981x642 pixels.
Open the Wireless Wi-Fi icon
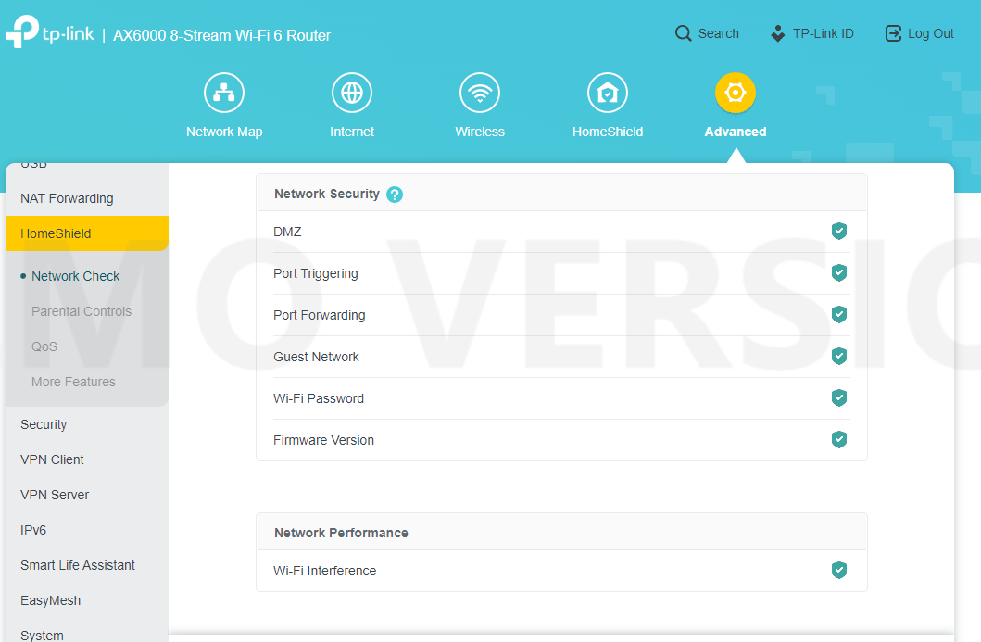click(480, 93)
